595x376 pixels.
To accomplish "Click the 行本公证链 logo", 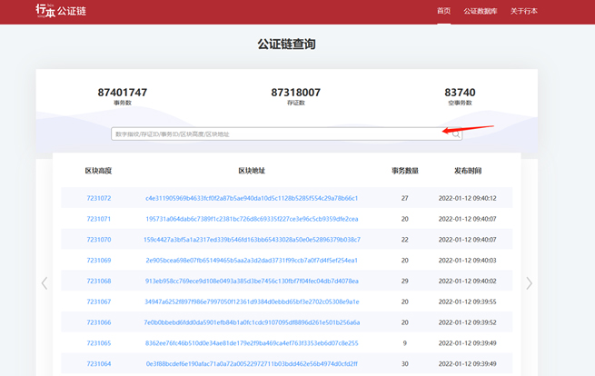I will point(61,11).
